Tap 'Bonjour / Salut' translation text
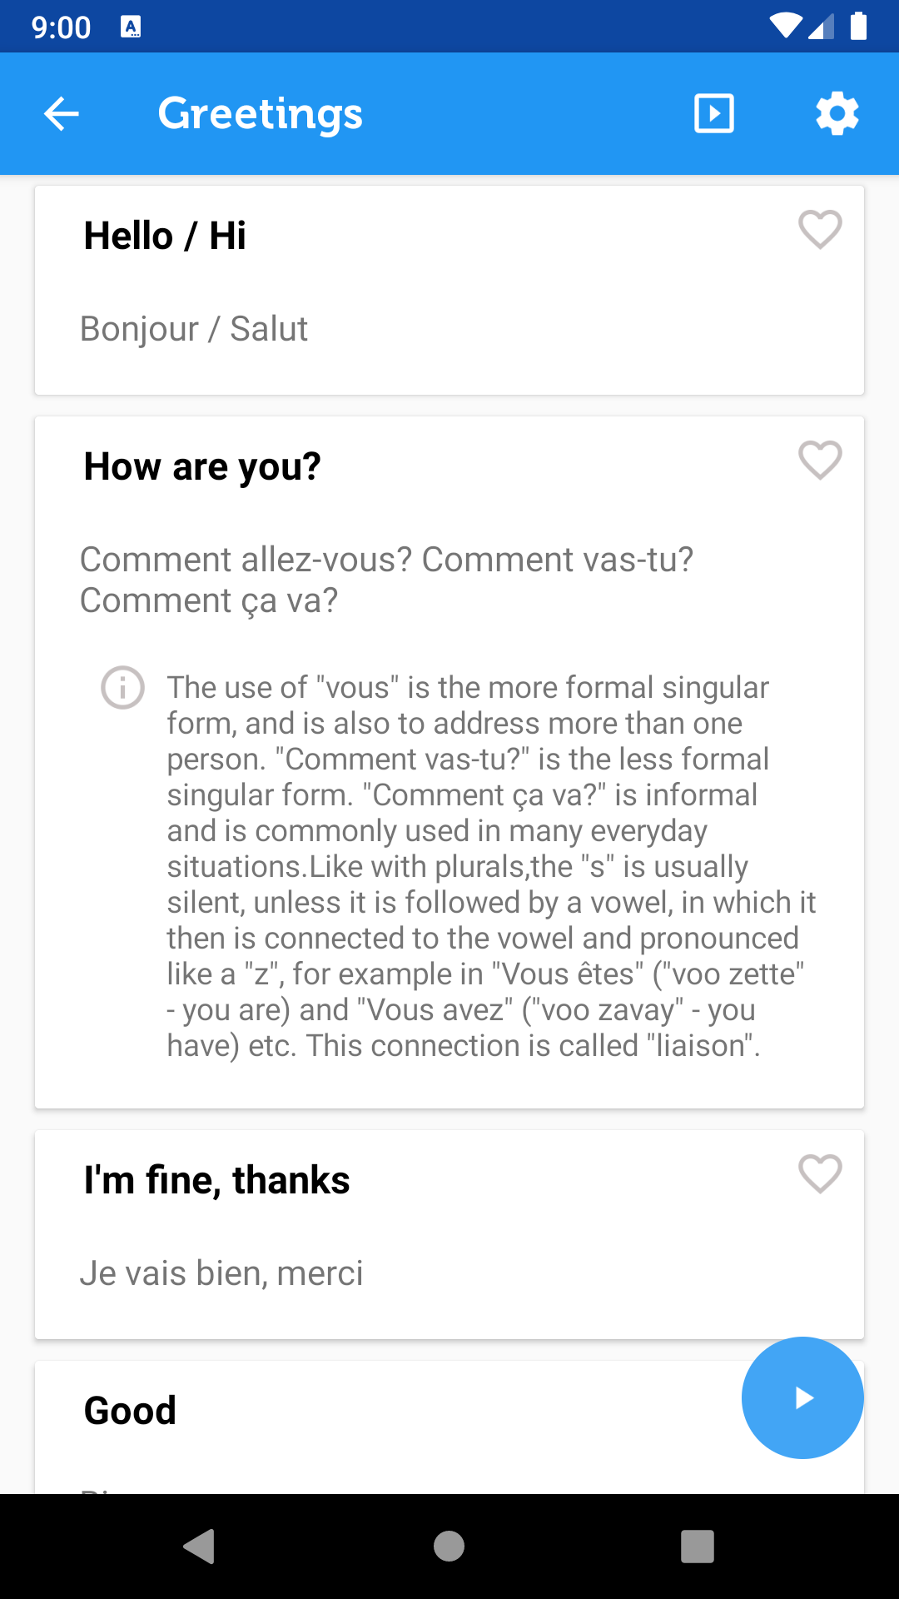The width and height of the screenshot is (899, 1599). coord(194,329)
